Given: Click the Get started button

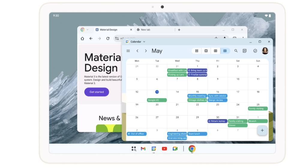Looking at the screenshot, I should (97, 92).
